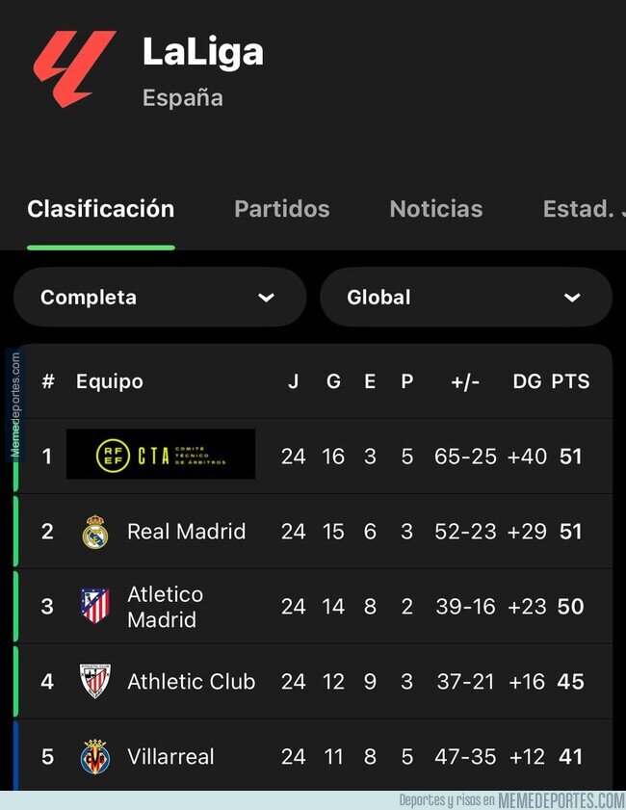Open the Real Madrid team name link
The image size is (626, 810).
[186, 532]
